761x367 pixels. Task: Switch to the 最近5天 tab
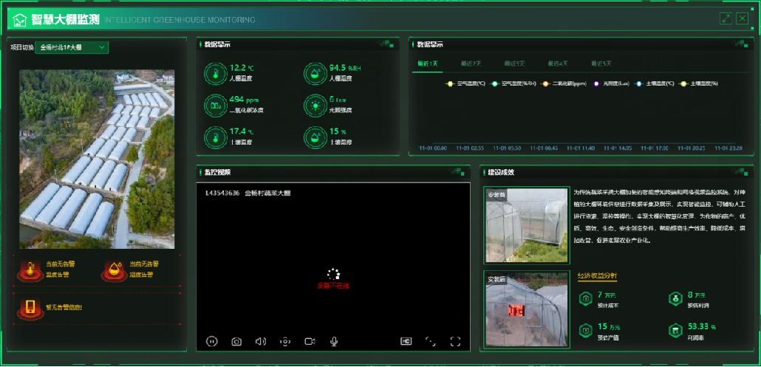click(x=601, y=64)
